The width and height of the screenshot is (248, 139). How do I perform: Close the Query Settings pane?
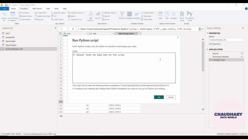[243, 28]
